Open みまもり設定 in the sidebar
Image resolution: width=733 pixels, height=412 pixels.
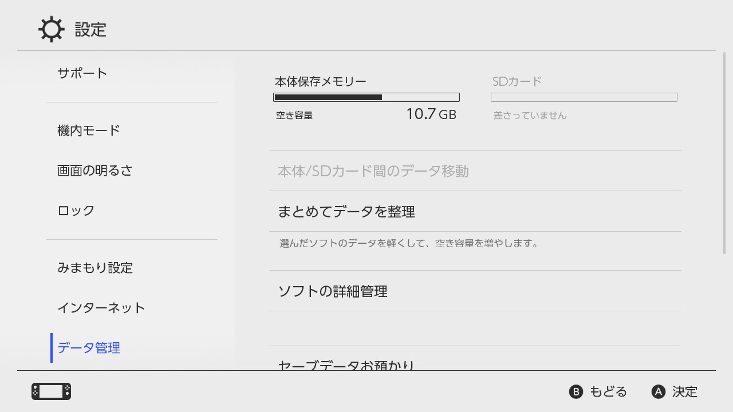[95, 268]
